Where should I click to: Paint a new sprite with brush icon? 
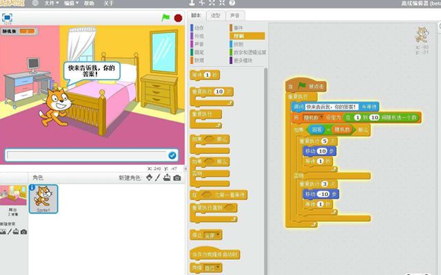157,178
